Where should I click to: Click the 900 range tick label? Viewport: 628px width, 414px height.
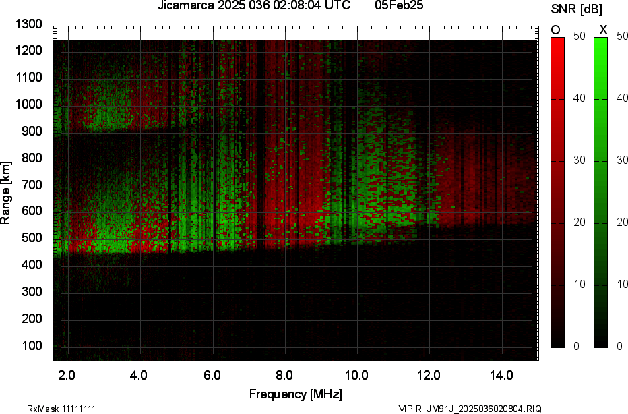[x=32, y=131]
